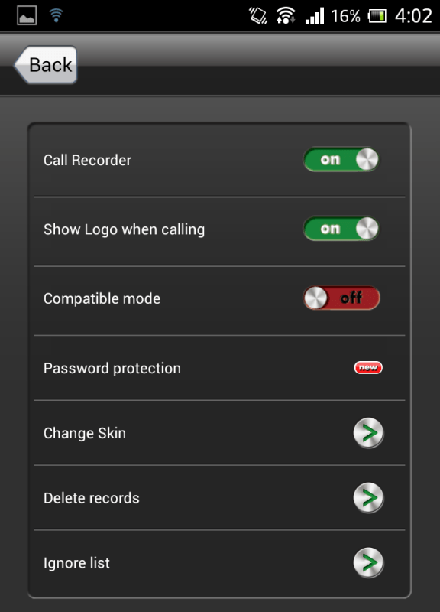The image size is (440, 612).
Task: Click the Call Recorder label text
Action: click(x=87, y=160)
